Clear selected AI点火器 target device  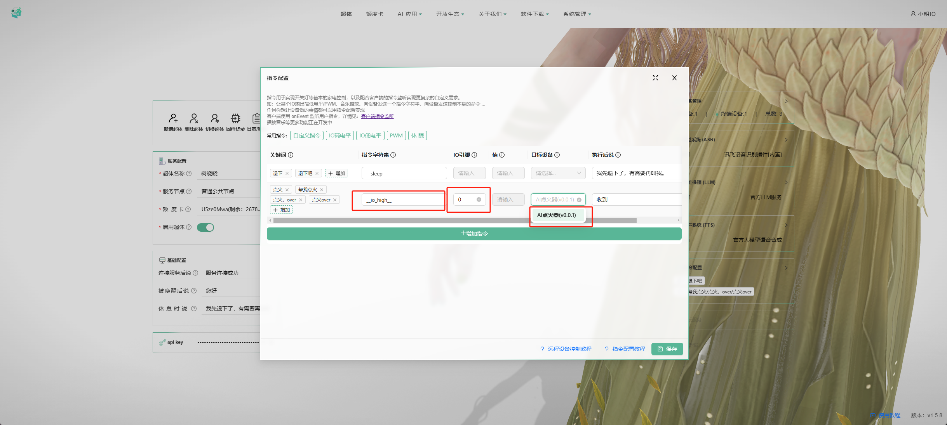(579, 199)
